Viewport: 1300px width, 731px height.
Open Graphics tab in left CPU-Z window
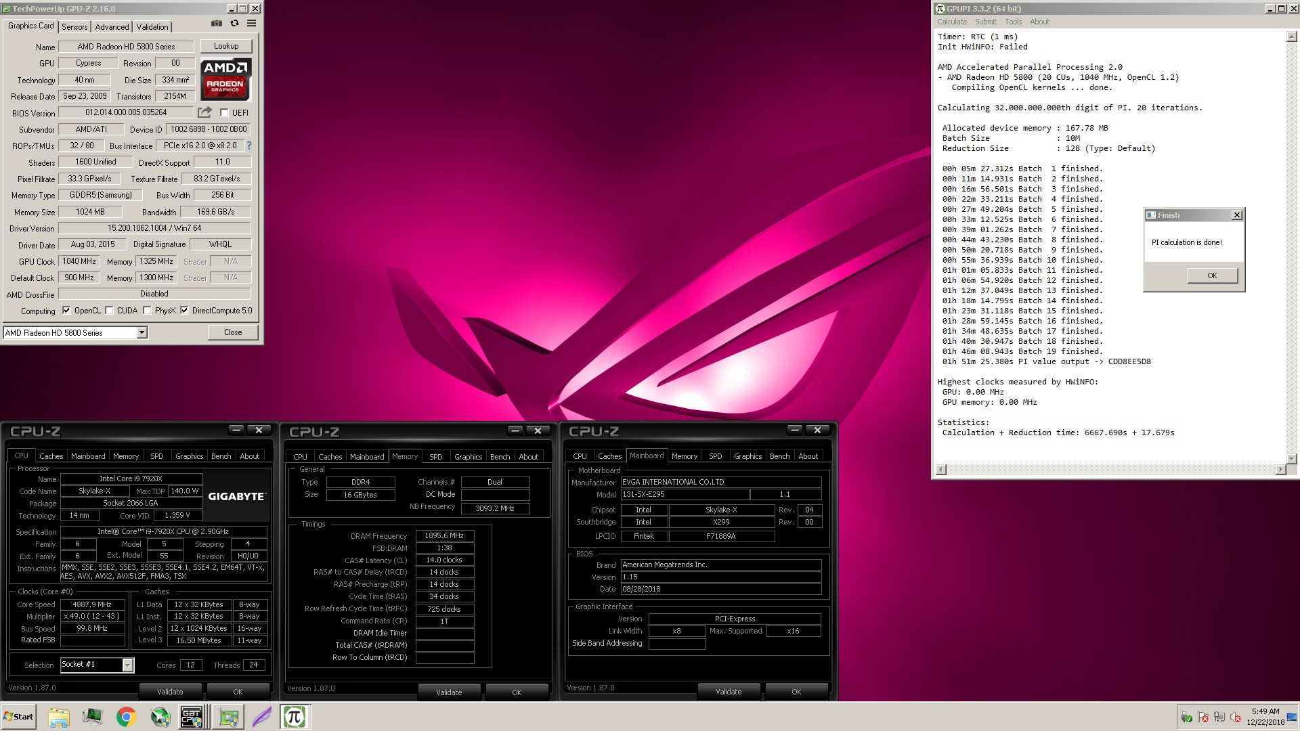point(189,456)
